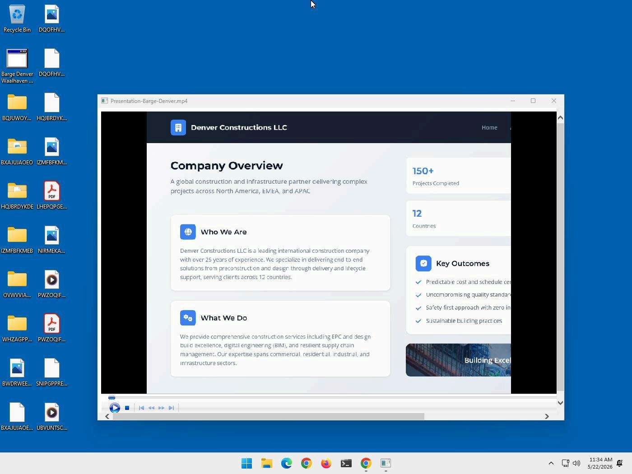The image size is (632, 474).
Task: Click the Denver Constructions LLC logo icon
Action: [178, 127]
